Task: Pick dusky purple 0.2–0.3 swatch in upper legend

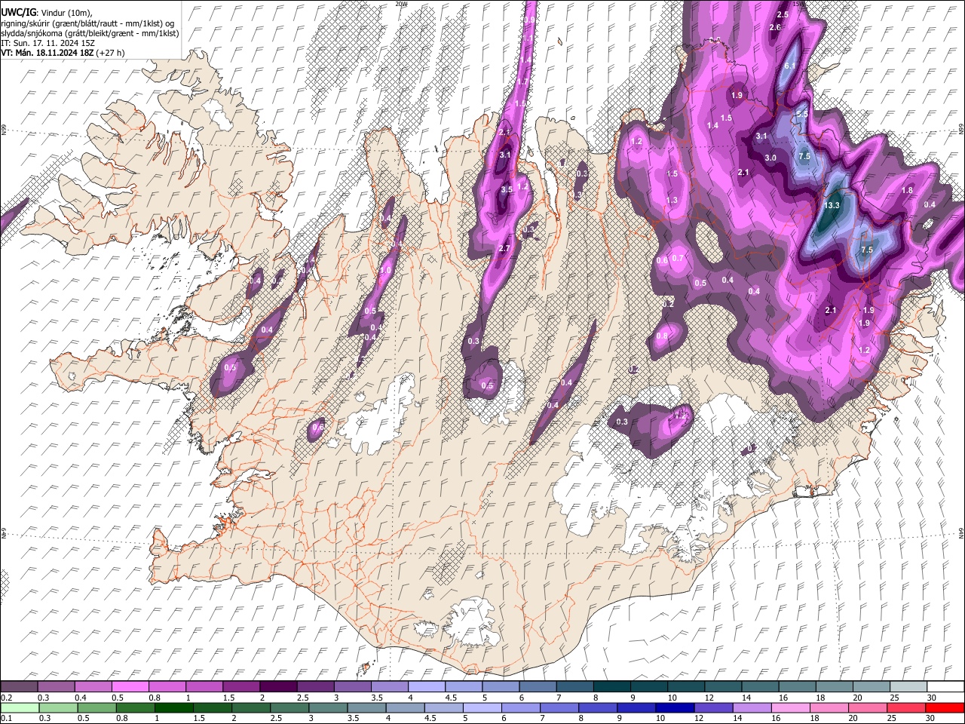Action: 19,687
